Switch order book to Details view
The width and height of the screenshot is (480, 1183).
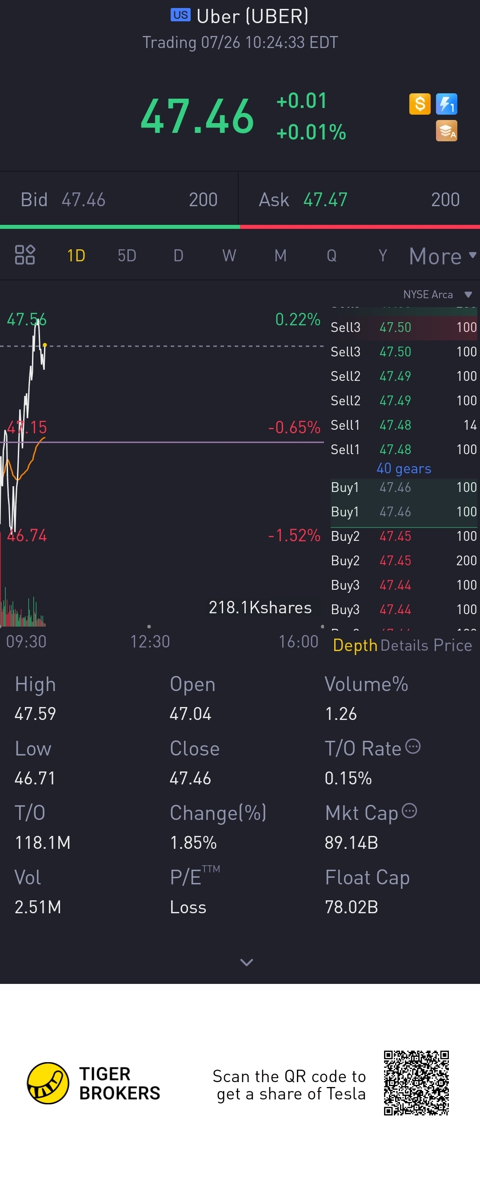404,645
